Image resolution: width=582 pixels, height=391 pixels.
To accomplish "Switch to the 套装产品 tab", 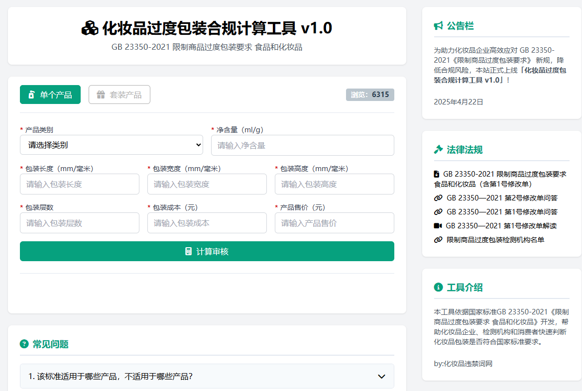I will [119, 95].
